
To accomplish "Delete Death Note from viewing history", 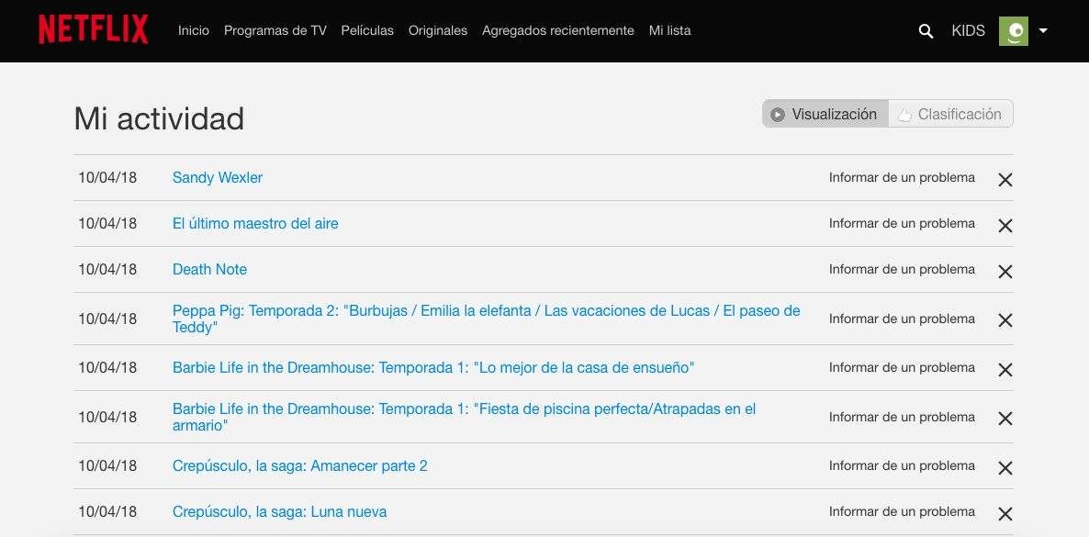I will tap(1005, 272).
